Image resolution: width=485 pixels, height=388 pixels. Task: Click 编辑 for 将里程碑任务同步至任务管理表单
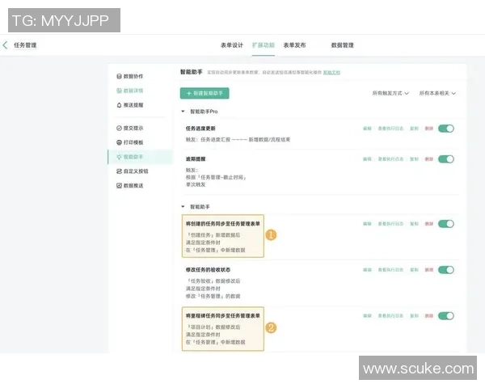[367, 316]
